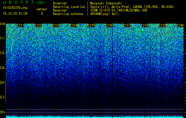Click the meteor count label
Image resolution: width=186 pixels, height=118 pixels.
[x=42, y=9]
